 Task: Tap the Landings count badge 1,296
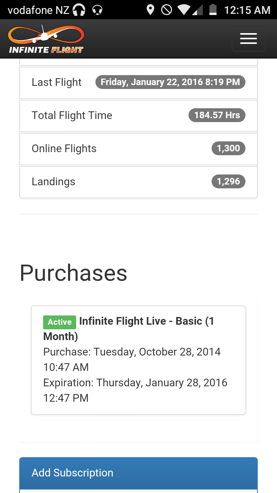click(228, 181)
